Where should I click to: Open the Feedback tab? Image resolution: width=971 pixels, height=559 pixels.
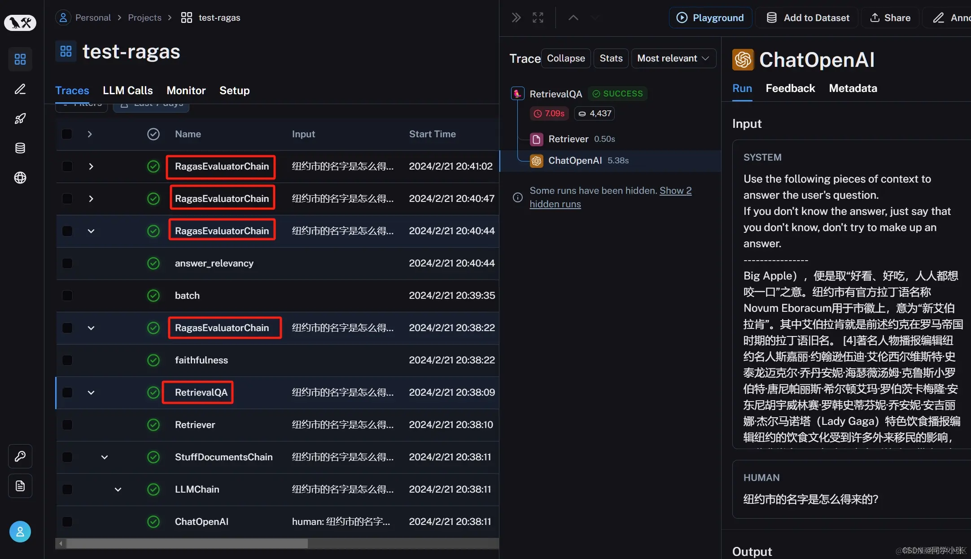tap(790, 88)
